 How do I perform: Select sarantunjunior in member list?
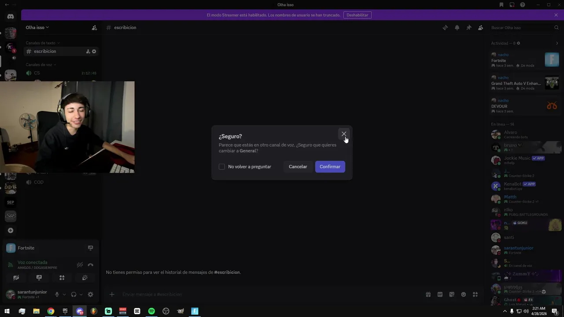[x=525, y=250]
